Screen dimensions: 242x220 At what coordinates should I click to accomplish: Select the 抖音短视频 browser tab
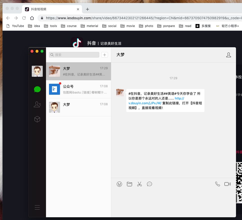pyautogui.click(x=52, y=9)
